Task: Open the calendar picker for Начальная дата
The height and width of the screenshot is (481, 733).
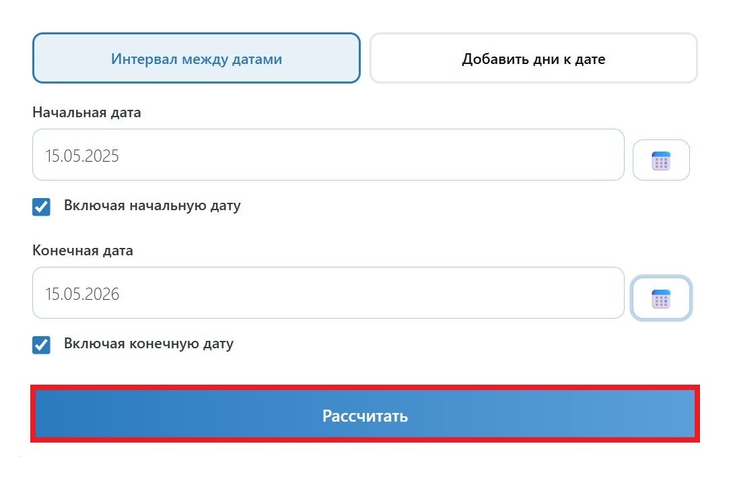Action: click(x=661, y=160)
